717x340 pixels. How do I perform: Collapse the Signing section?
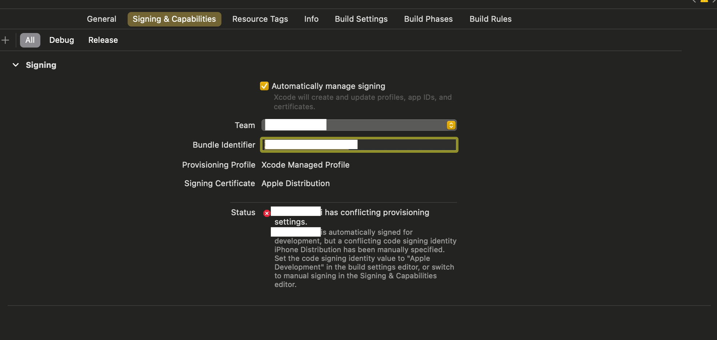tap(16, 65)
